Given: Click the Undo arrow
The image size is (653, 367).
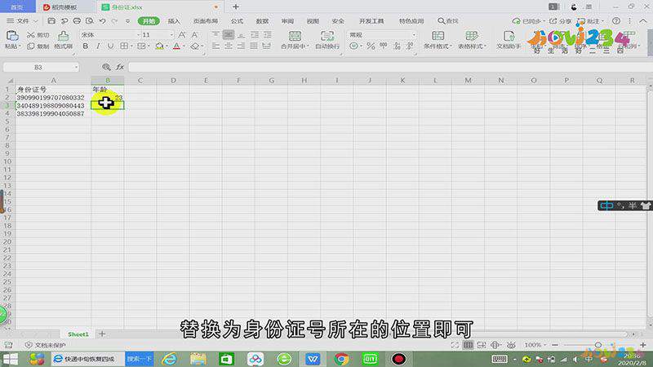Looking at the screenshot, I should (x=103, y=21).
